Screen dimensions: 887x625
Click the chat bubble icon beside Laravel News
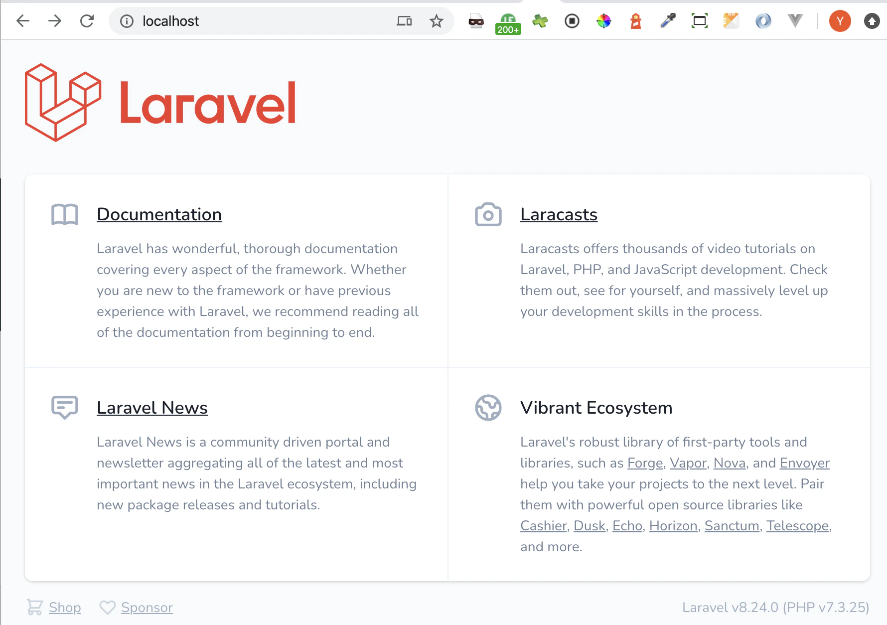pyautogui.click(x=65, y=408)
